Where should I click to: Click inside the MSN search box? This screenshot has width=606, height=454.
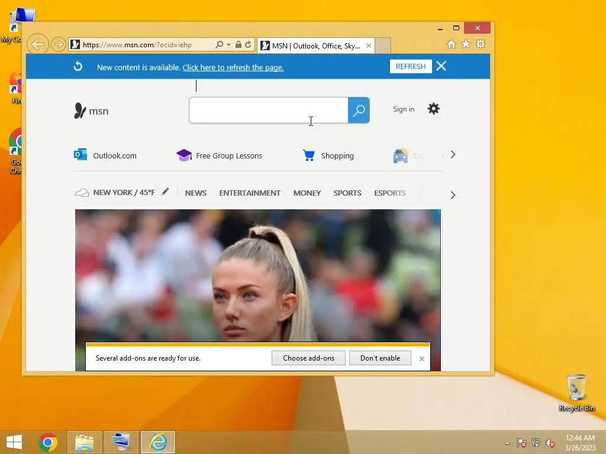click(269, 111)
